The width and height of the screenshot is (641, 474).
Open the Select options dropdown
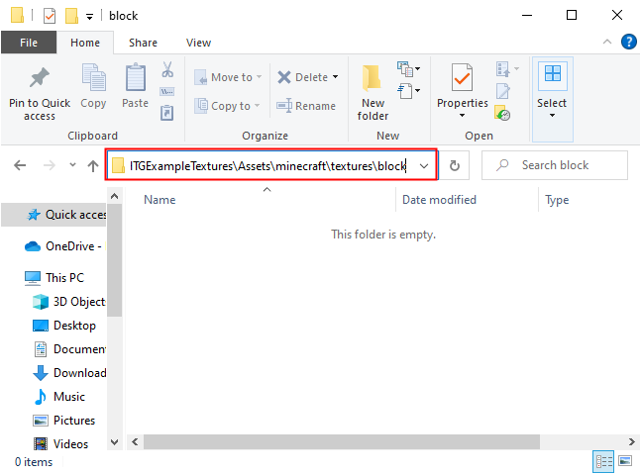[552, 115]
